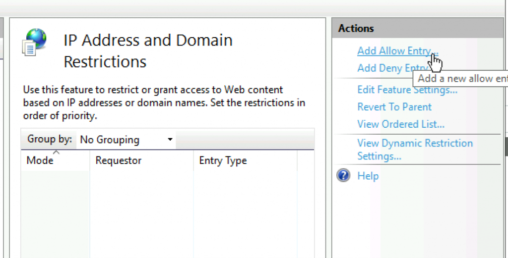Sort by Entry Type column header
The image size is (508, 258).
pyautogui.click(x=223, y=160)
